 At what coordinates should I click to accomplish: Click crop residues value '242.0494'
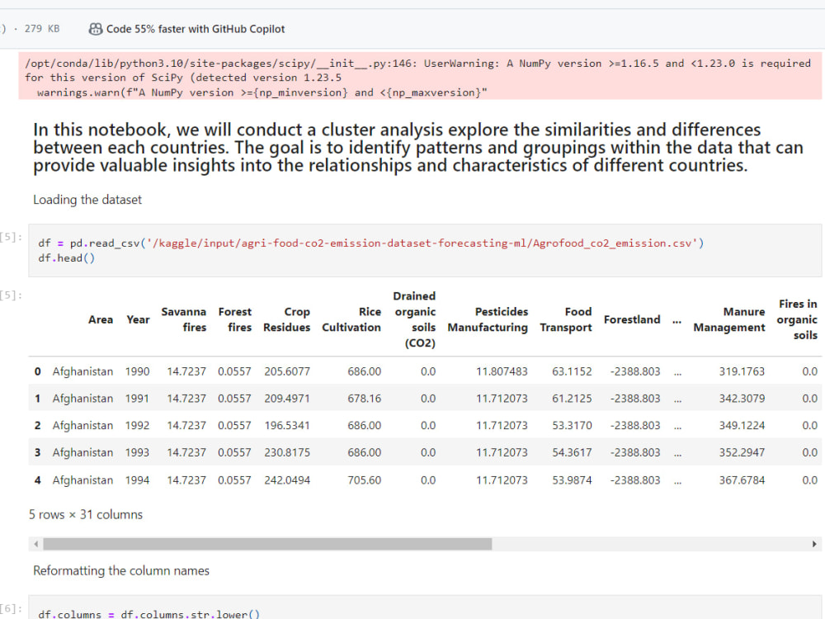(287, 480)
